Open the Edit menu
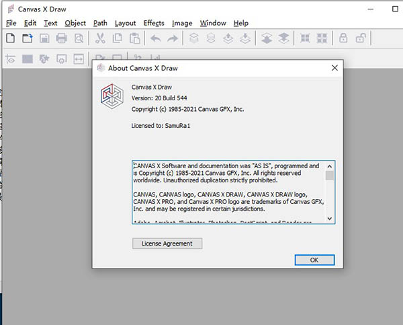The width and height of the screenshot is (403, 325). tap(30, 23)
